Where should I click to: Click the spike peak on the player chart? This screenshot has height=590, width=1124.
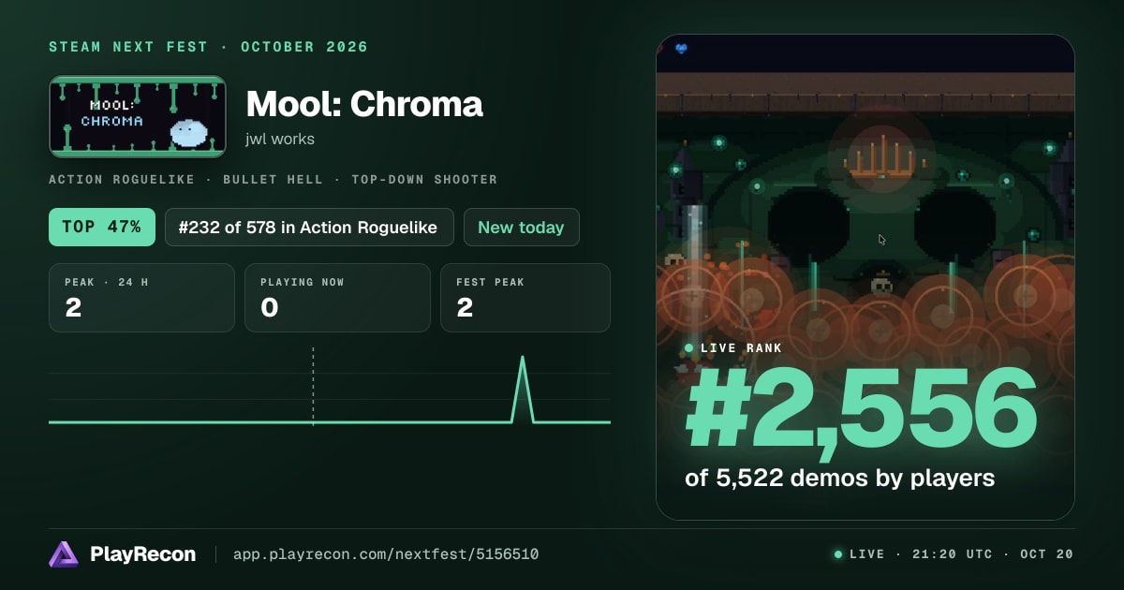point(523,359)
